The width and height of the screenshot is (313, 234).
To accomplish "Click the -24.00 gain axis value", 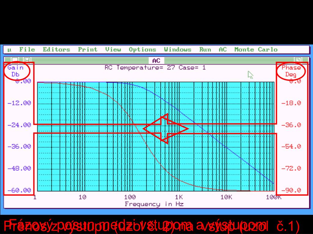I will tap(19, 125).
